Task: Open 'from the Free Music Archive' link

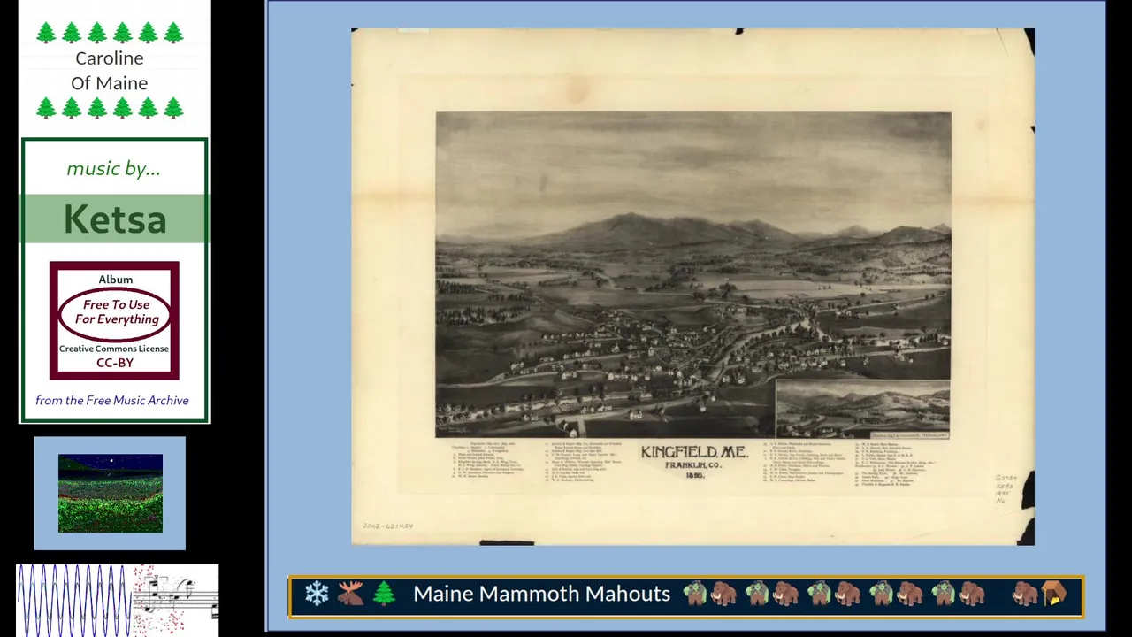Action: point(112,401)
